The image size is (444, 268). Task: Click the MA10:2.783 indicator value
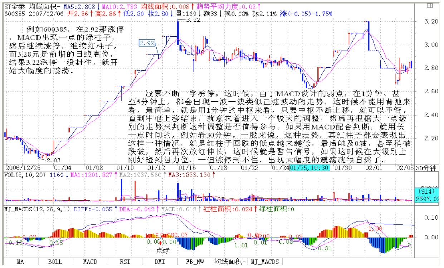click(x=119, y=6)
